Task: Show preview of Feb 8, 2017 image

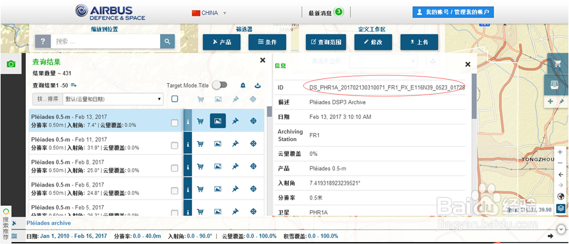Action: click(218, 166)
